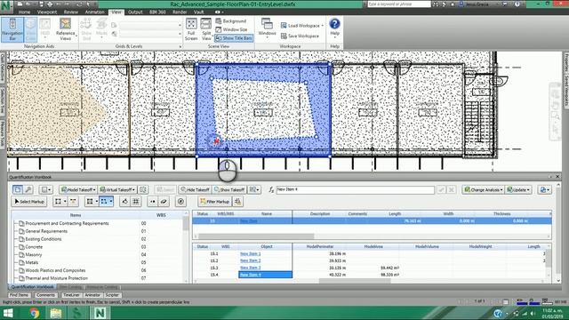This screenshot has width=569, height=320.
Task: Switch to the Home ribbon tab
Action: tap(24, 12)
